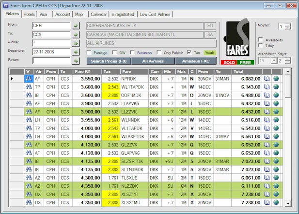Click binoculars icon in TP WL1TAPDK row

point(29,87)
